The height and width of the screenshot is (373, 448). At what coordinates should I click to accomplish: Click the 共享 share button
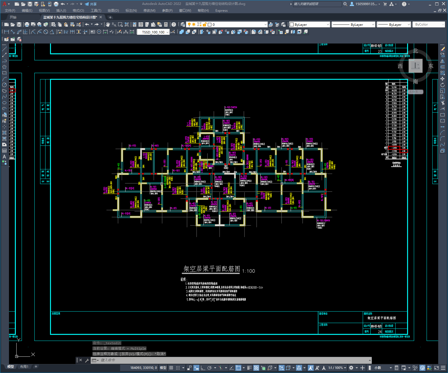(91, 4)
